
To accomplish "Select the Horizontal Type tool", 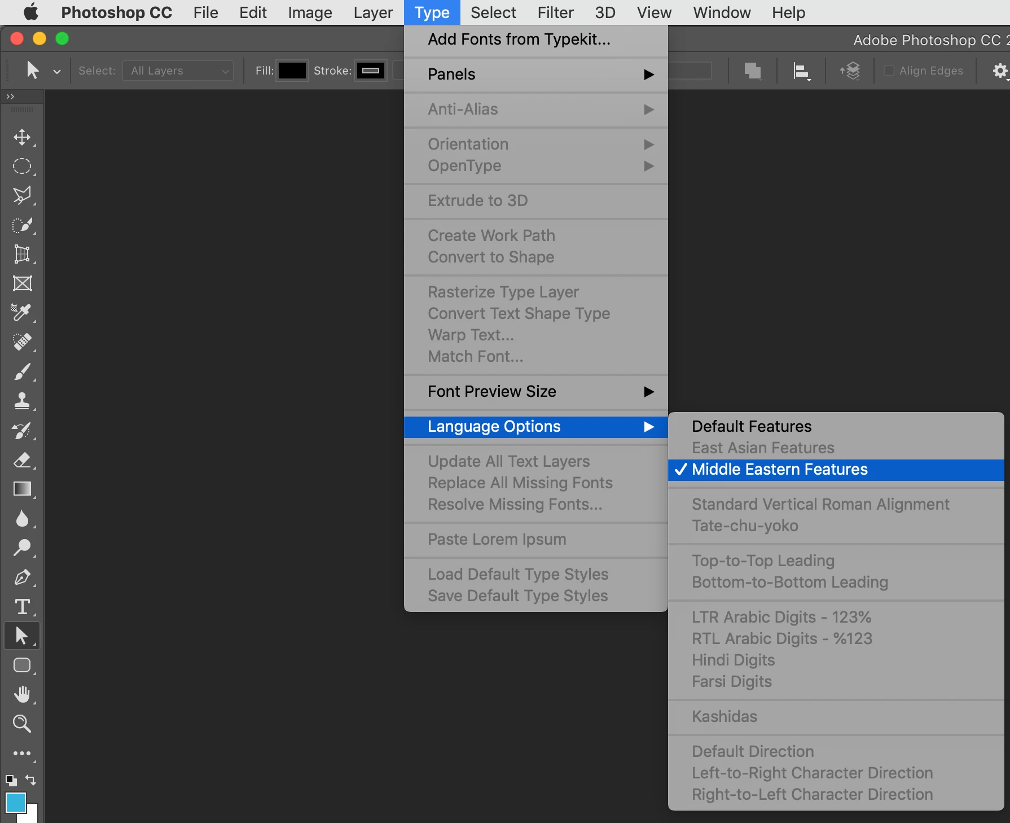I will (22, 607).
